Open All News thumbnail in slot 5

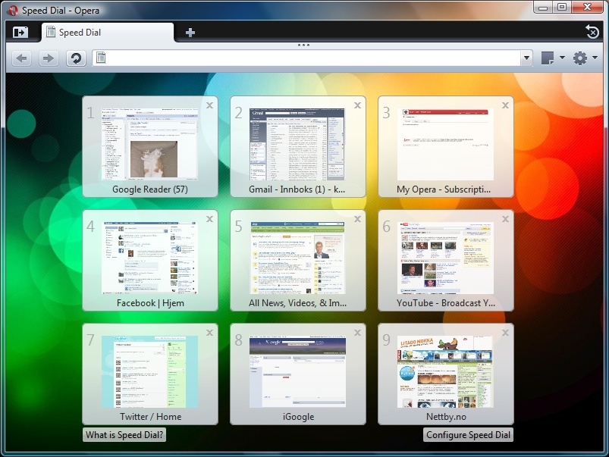coord(297,258)
